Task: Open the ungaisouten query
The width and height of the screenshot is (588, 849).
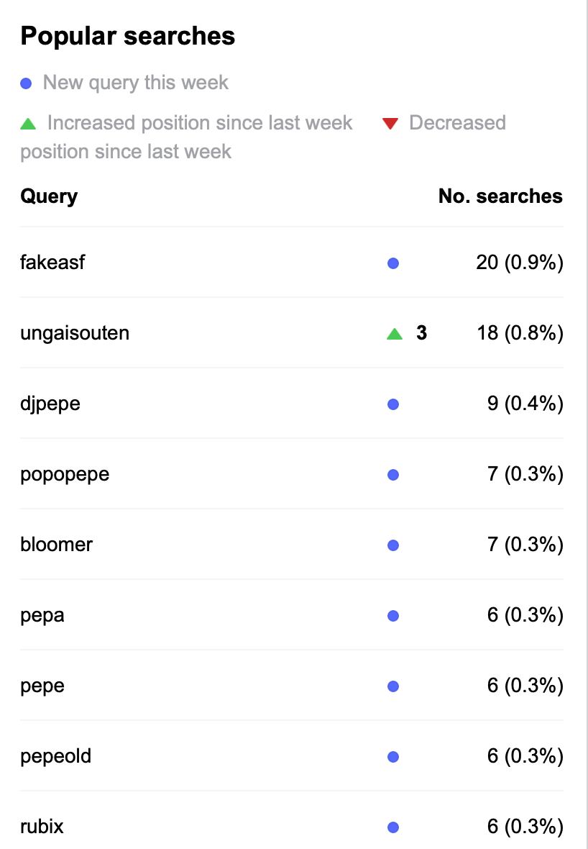Action: [75, 333]
